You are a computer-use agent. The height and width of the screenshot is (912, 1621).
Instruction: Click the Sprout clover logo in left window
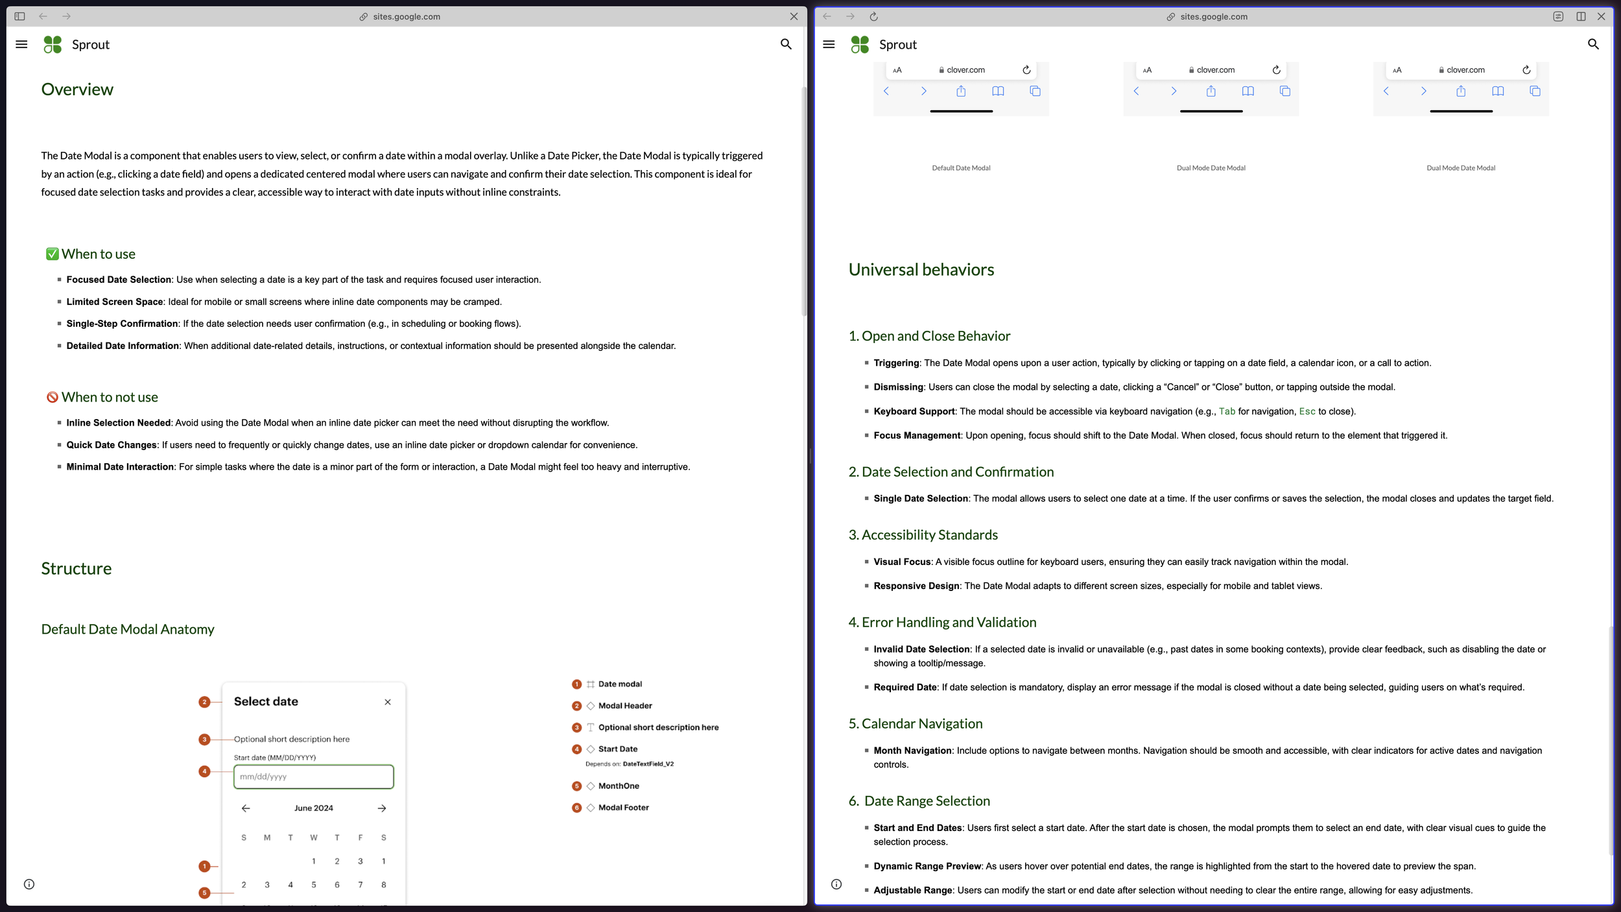click(53, 45)
